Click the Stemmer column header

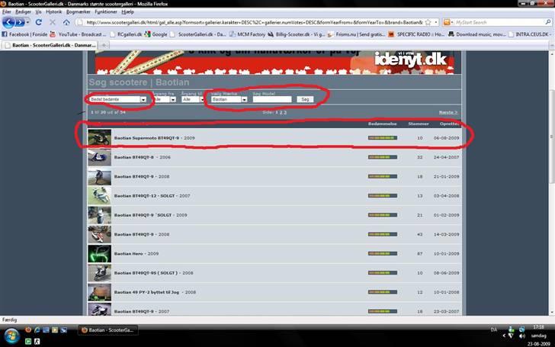[419, 124]
